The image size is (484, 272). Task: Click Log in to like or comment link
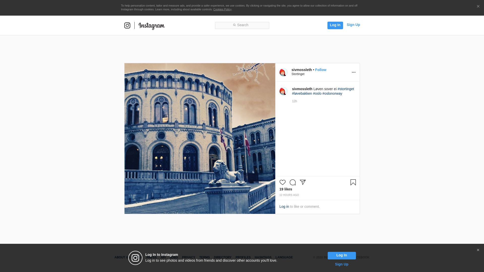click(x=284, y=207)
